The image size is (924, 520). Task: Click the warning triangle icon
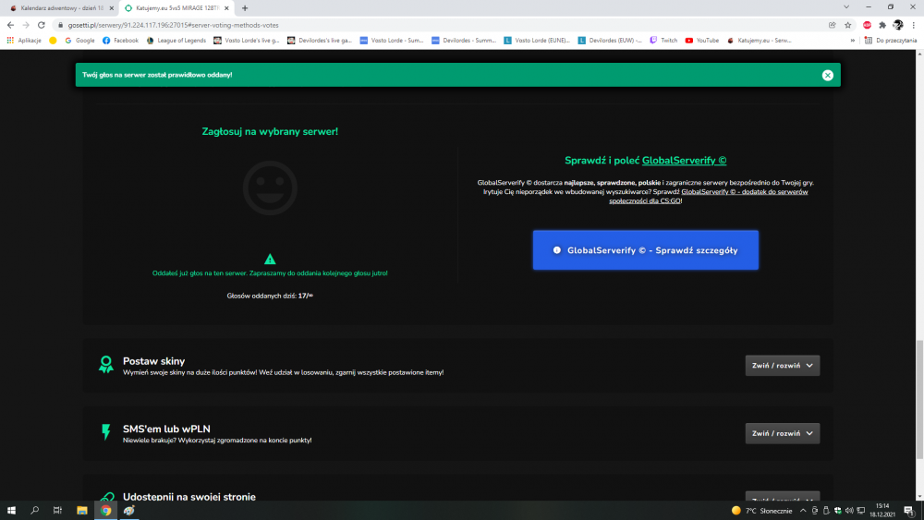pyautogui.click(x=270, y=260)
